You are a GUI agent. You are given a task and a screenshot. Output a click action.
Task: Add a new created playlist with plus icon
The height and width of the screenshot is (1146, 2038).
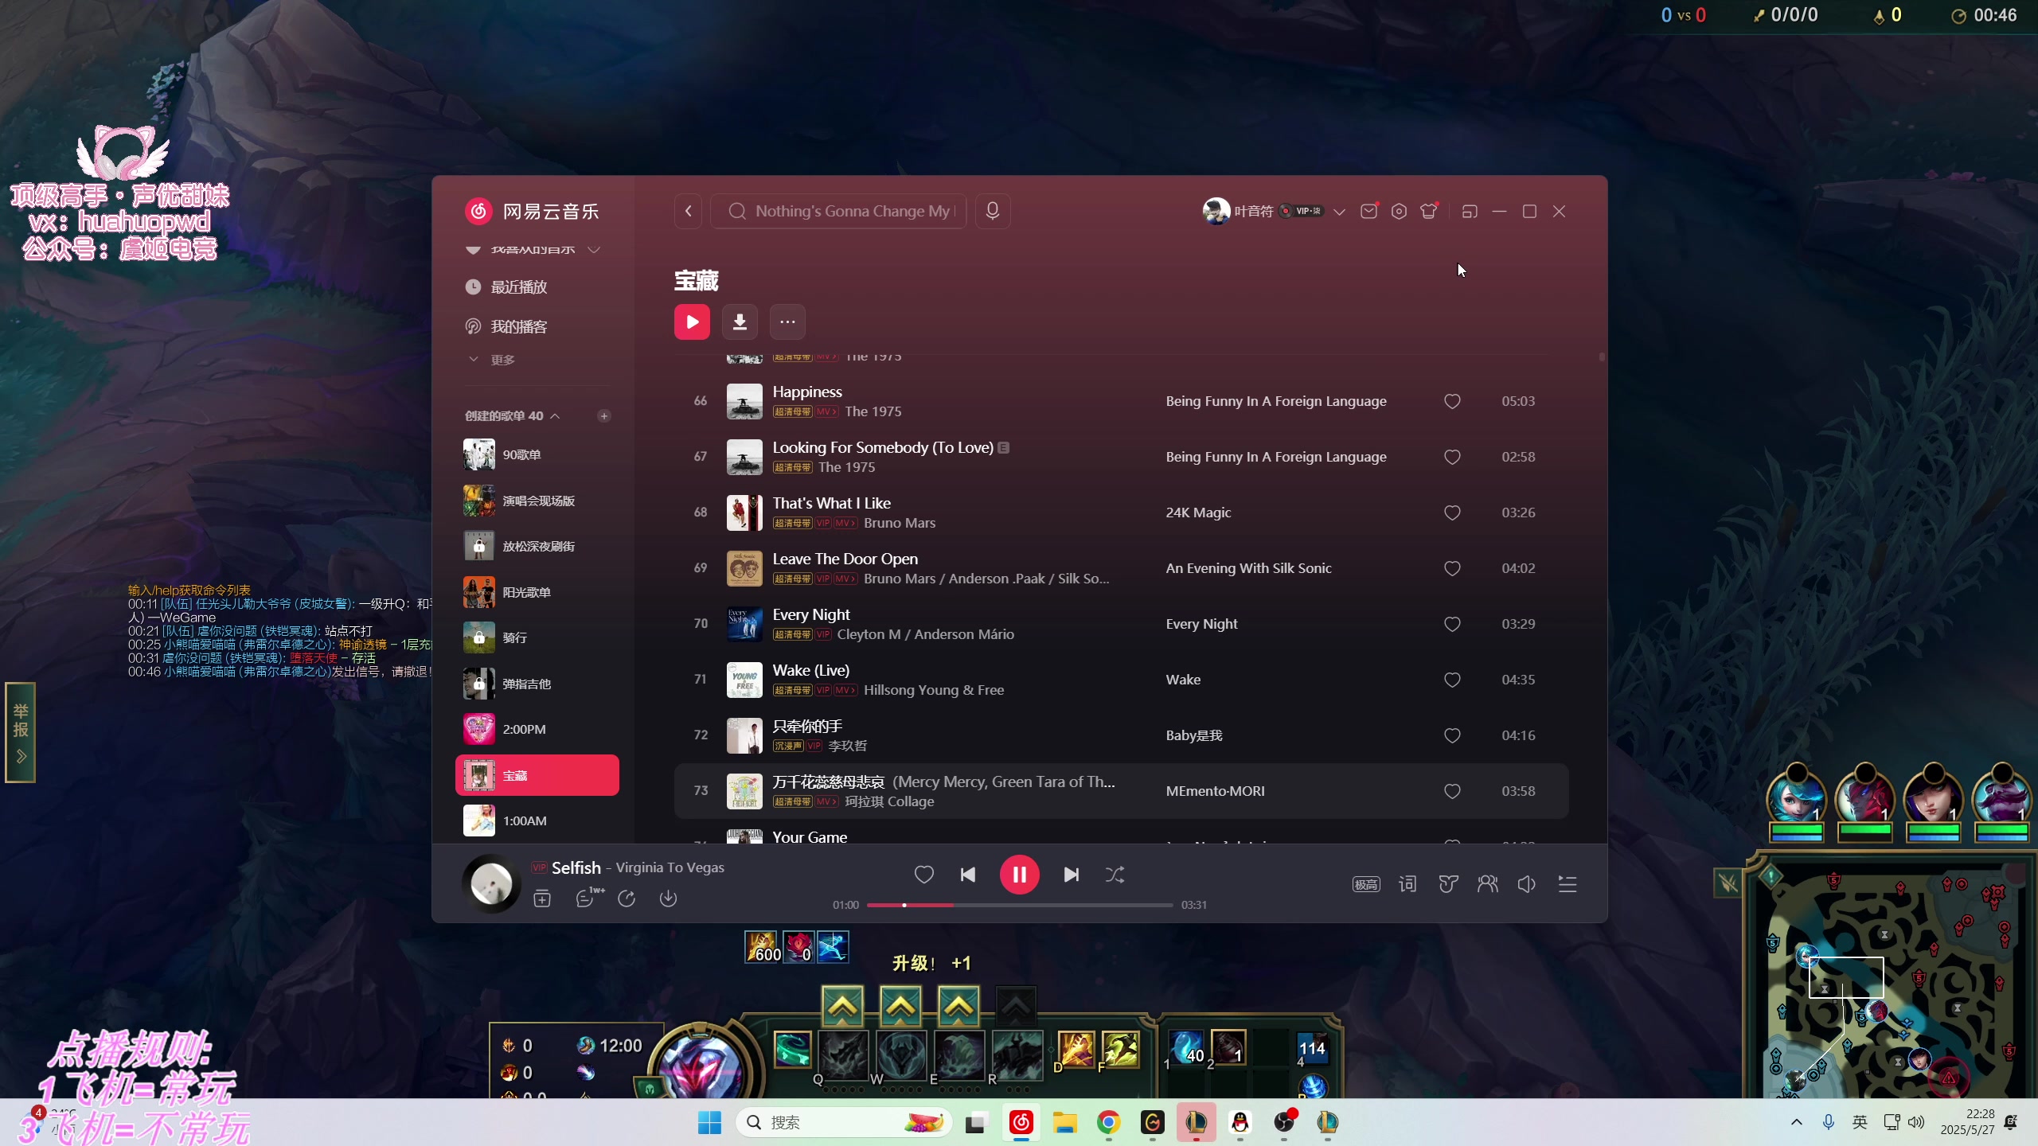point(604,415)
